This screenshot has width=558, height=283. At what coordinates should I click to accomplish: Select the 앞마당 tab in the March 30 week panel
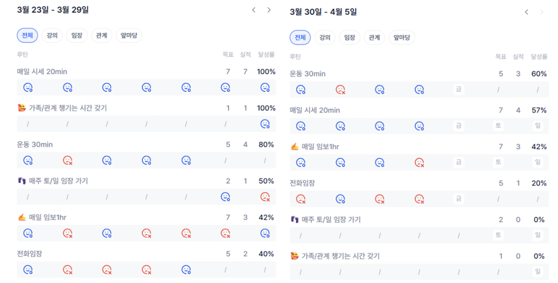[402, 38]
